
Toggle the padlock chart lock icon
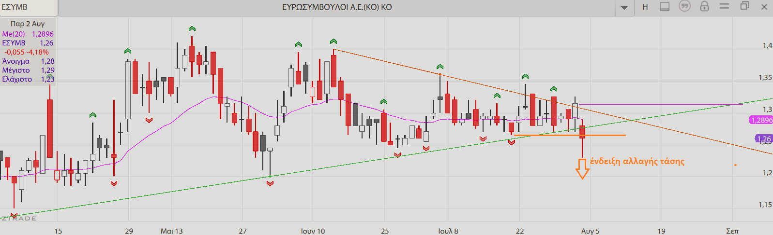pyautogui.click(x=704, y=6)
